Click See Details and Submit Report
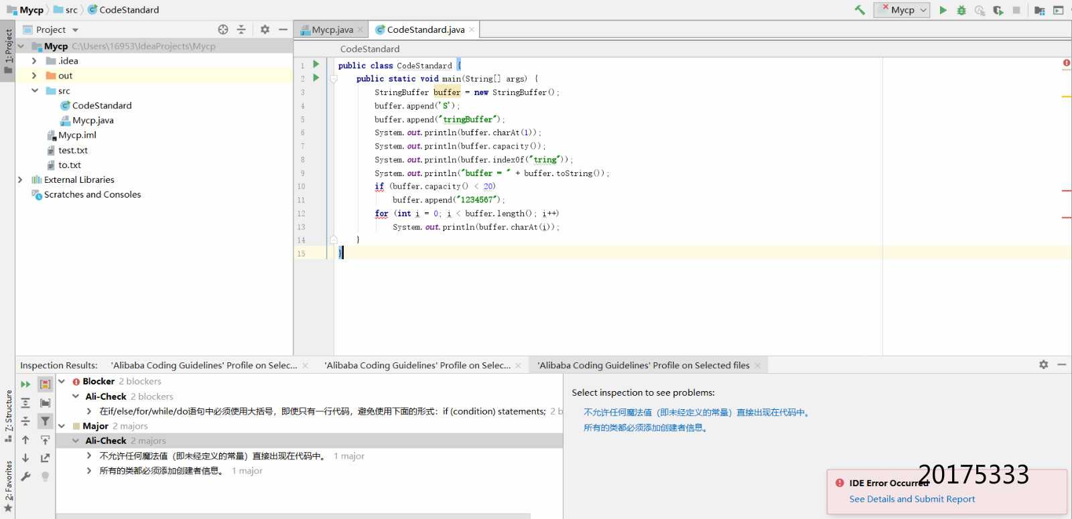Viewport: 1072px width, 519px height. 912,499
